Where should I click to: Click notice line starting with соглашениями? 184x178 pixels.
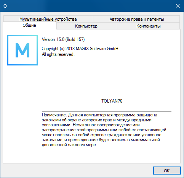[x=91, y=125]
